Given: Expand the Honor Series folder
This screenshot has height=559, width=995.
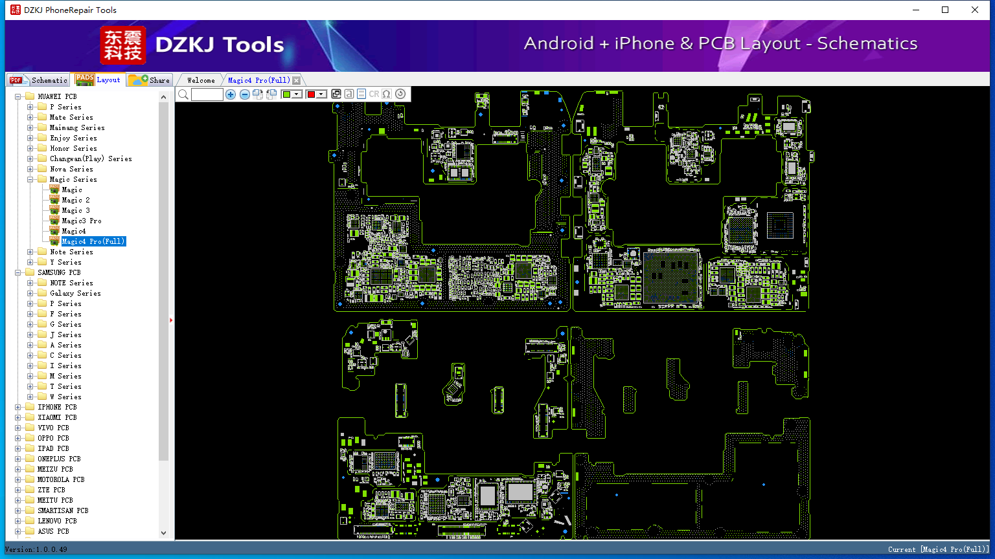Looking at the screenshot, I should (30, 148).
